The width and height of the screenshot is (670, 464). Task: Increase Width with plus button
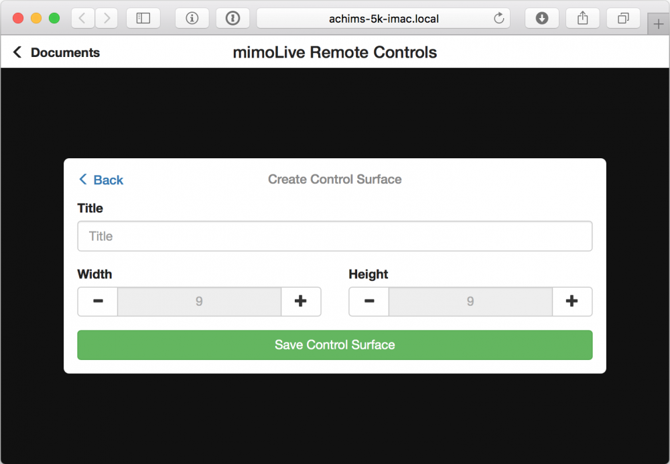tap(301, 302)
